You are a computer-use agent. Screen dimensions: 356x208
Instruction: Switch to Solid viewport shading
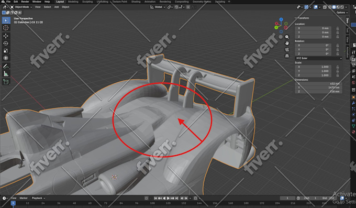pos(334,7)
